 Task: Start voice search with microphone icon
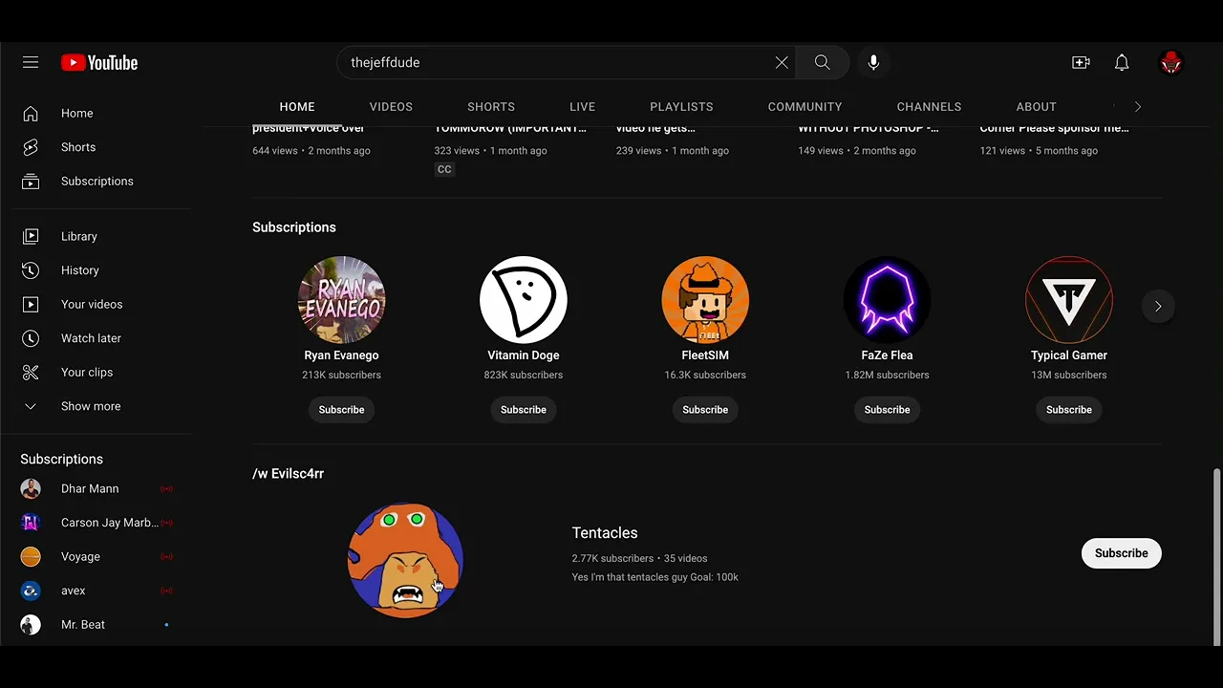click(x=873, y=62)
